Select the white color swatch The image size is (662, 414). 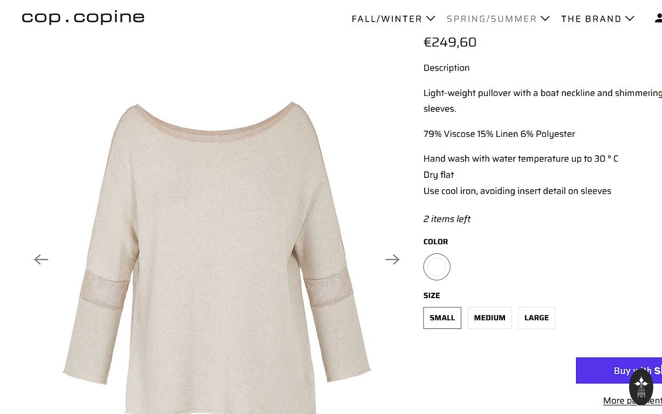(x=436, y=267)
